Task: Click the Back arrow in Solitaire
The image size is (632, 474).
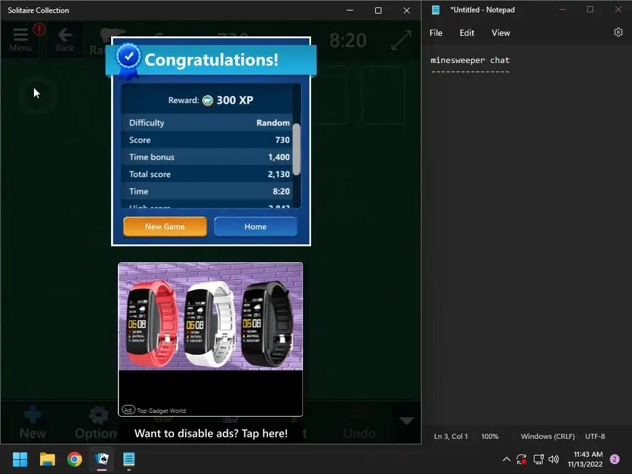Action: pyautogui.click(x=65, y=40)
